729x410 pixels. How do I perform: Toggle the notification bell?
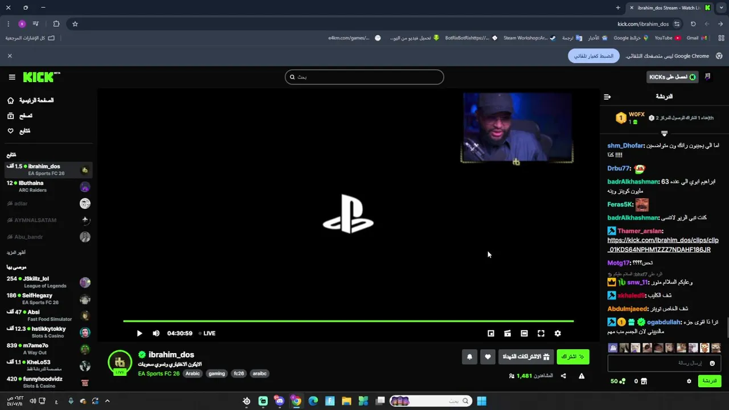pos(470,357)
